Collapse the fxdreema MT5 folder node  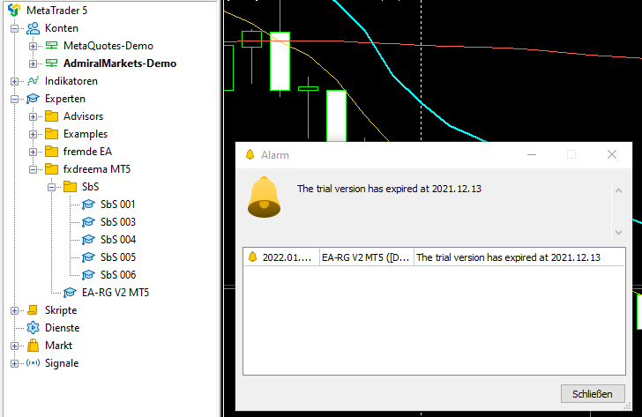33,169
